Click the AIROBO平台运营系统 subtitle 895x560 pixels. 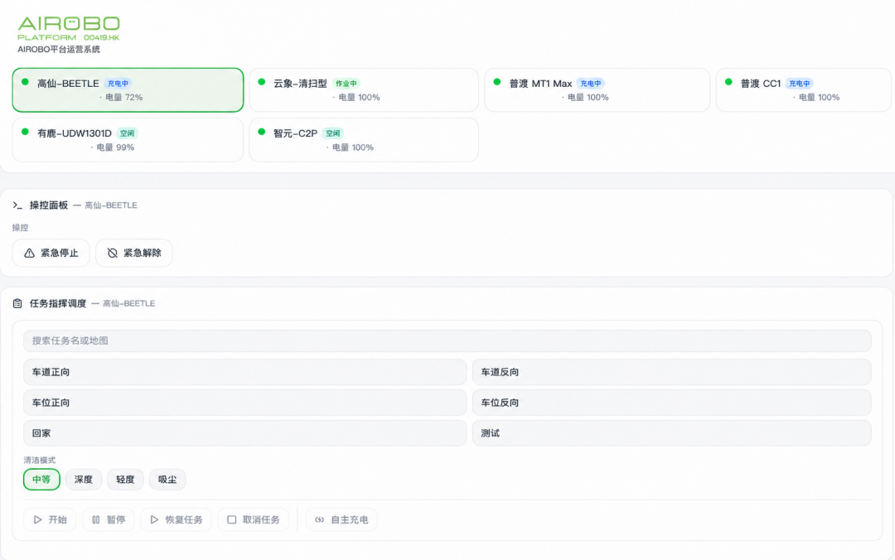tap(59, 49)
